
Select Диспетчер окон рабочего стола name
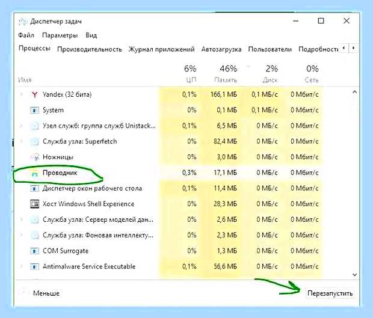click(92, 189)
